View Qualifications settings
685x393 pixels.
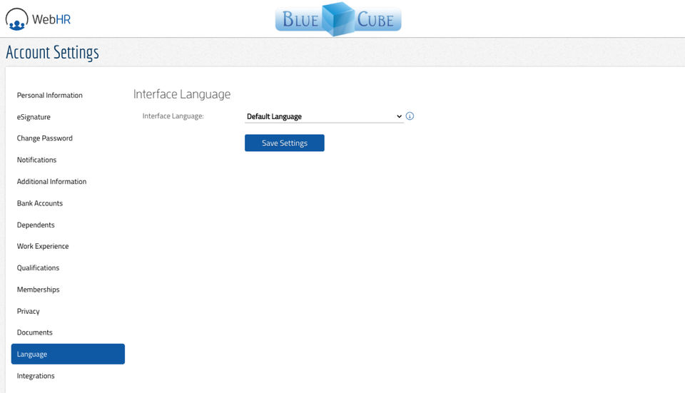pos(38,268)
